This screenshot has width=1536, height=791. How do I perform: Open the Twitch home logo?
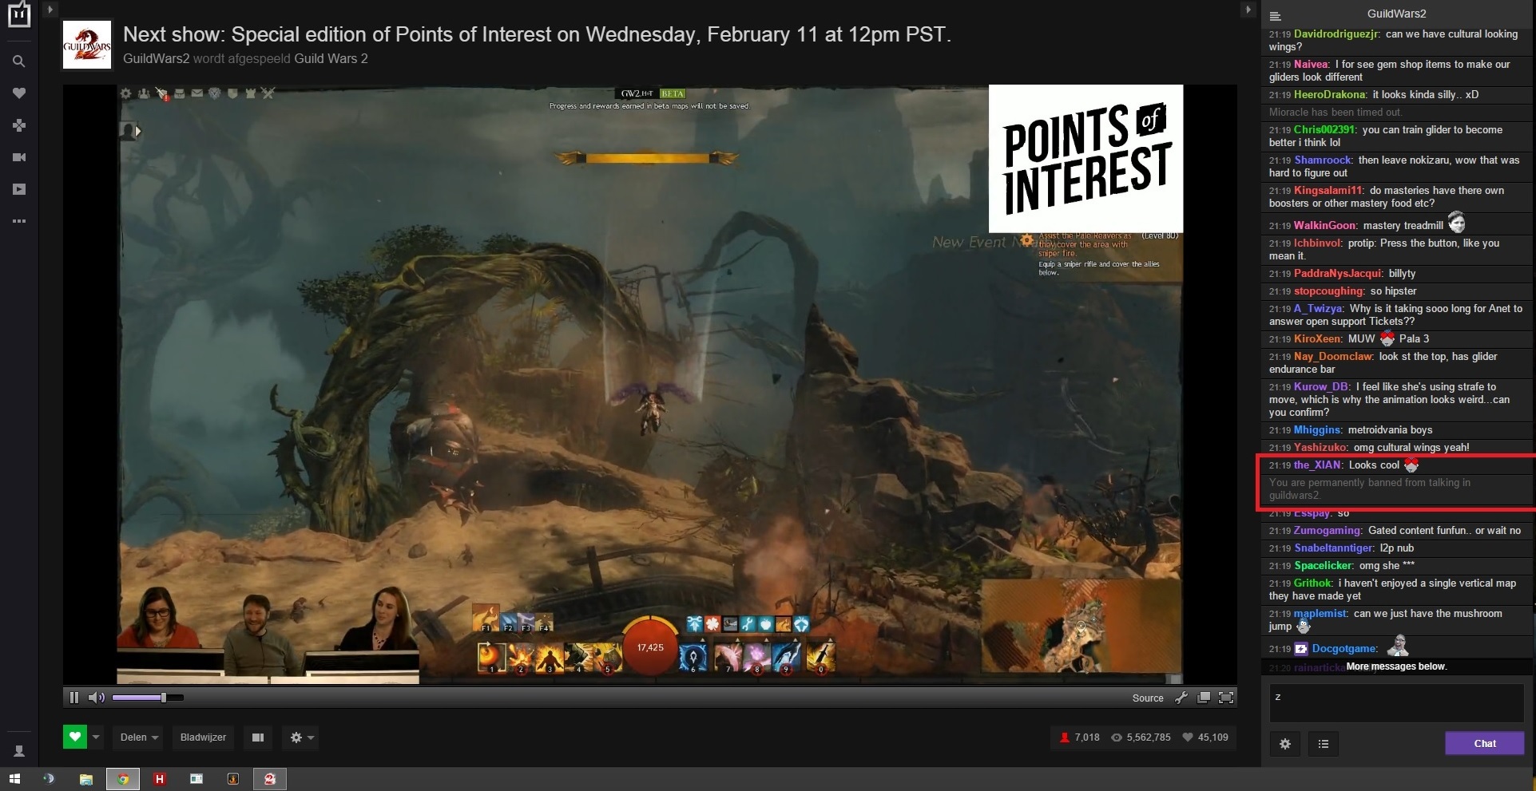click(x=18, y=14)
